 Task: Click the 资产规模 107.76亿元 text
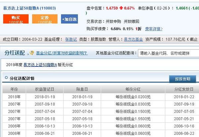165,39
